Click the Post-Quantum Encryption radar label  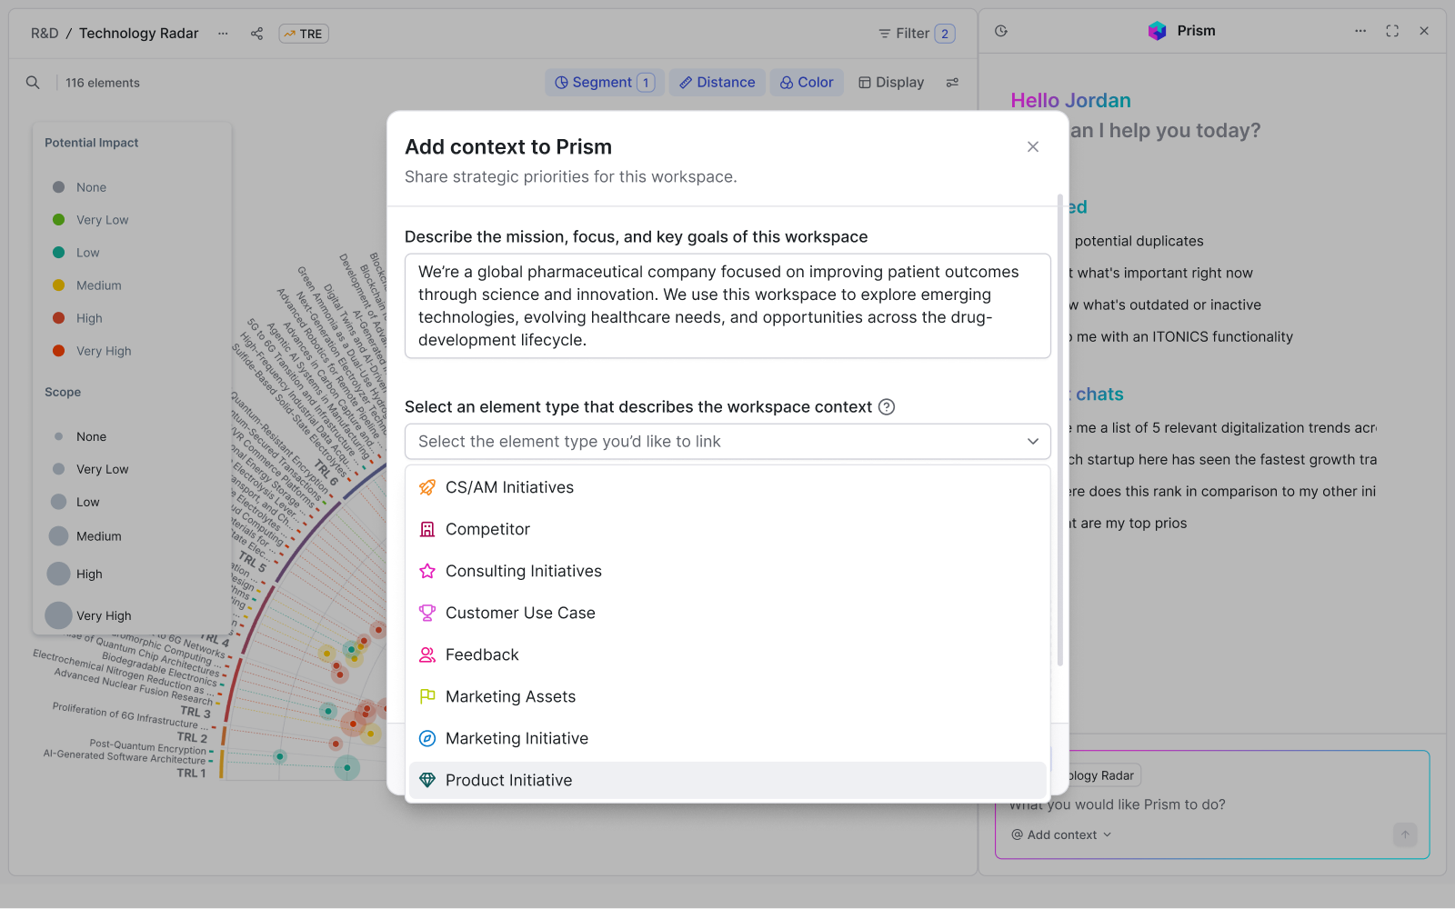pyautogui.click(x=148, y=746)
